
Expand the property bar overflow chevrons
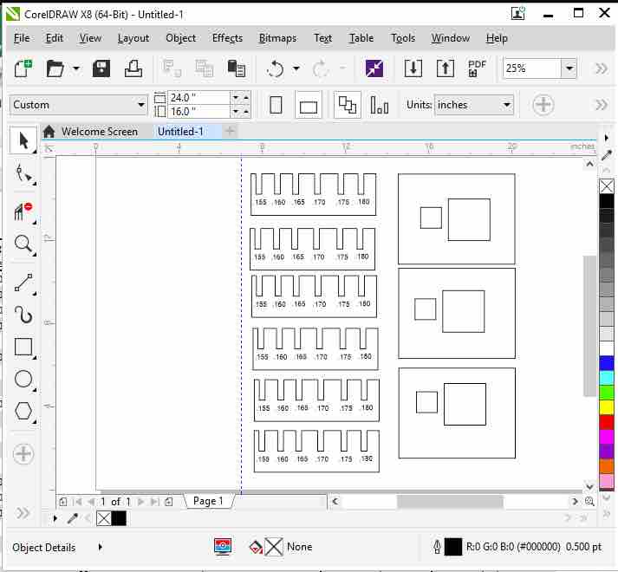point(602,105)
